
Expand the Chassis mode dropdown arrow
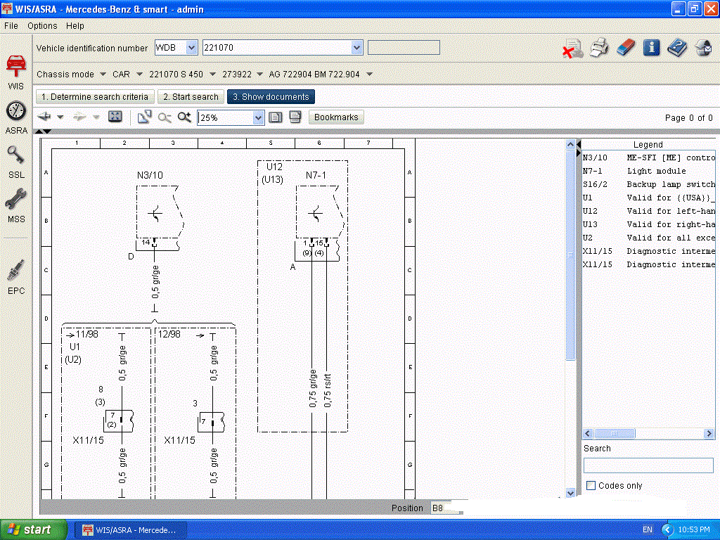[x=103, y=74]
